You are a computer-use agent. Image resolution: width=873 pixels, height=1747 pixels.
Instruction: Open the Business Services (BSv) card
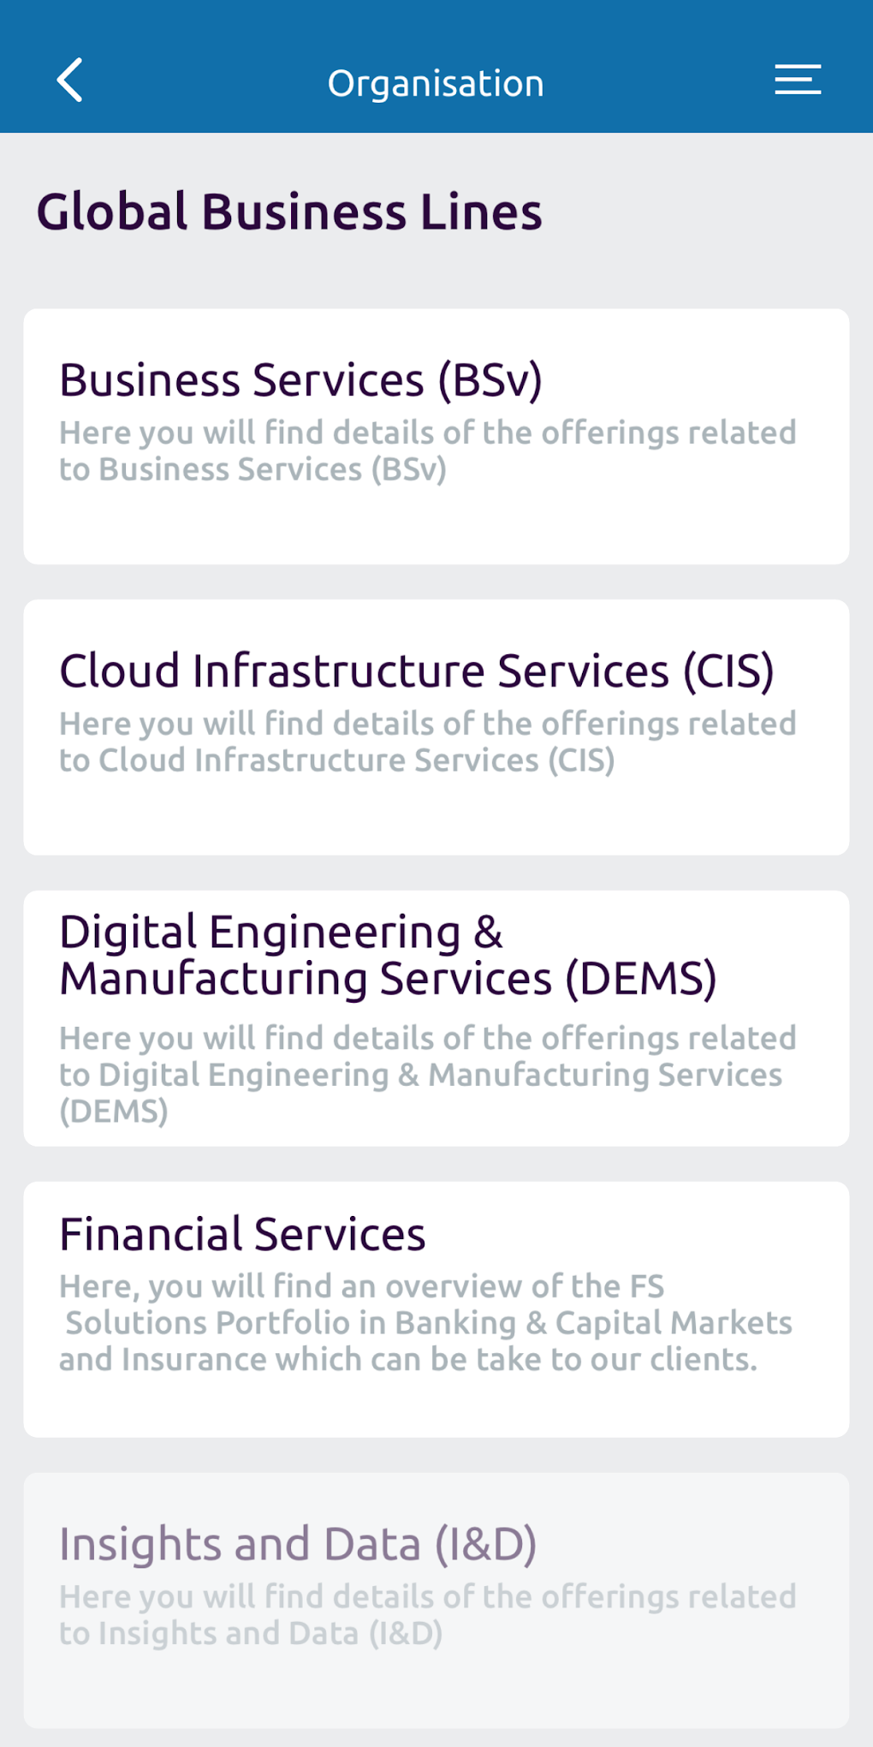point(436,527)
